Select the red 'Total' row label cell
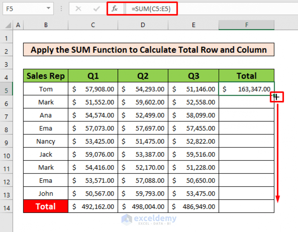This screenshot has width=298, height=232. point(46,206)
